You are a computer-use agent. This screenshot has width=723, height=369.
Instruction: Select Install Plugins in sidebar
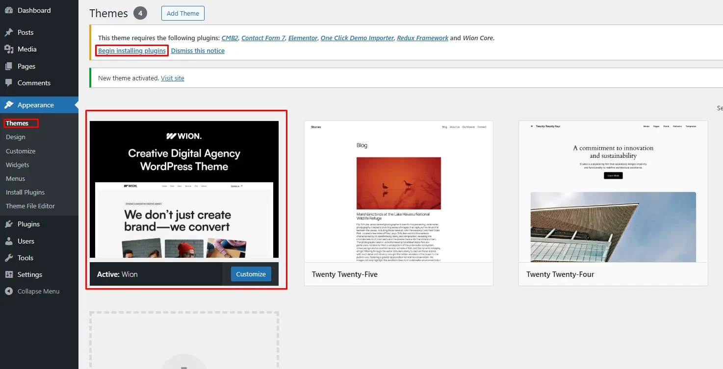tap(26, 192)
